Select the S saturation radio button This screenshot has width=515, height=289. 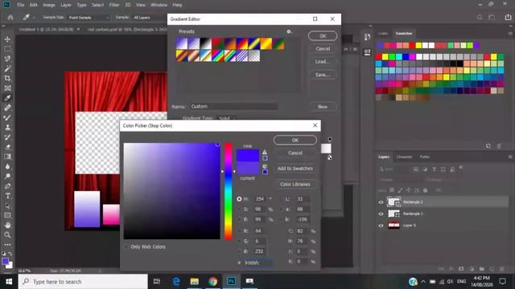click(239, 209)
